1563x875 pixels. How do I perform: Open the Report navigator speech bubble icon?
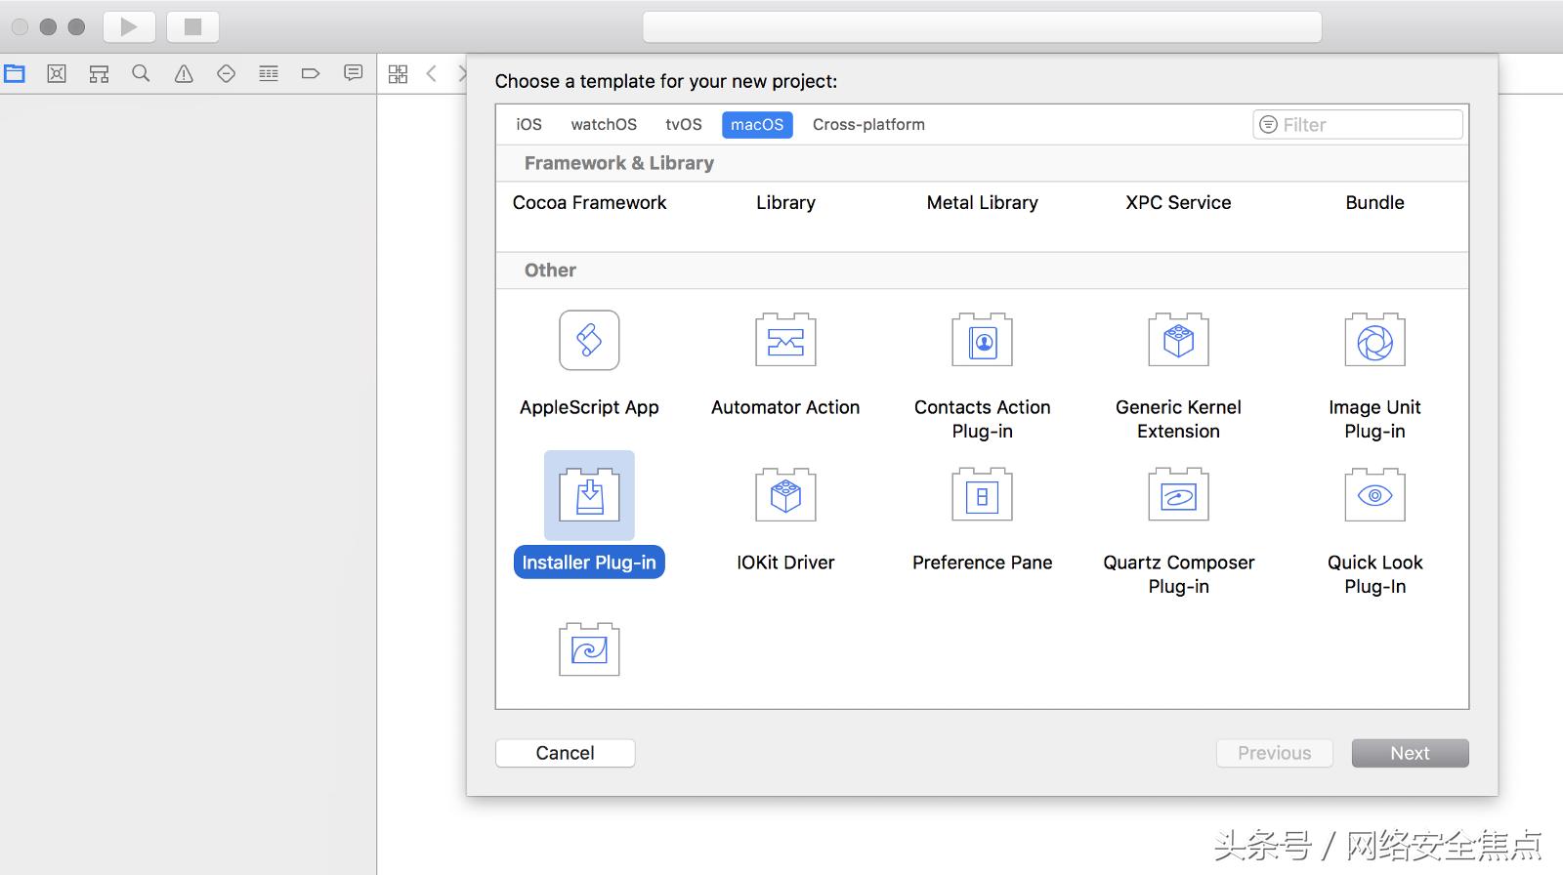click(354, 73)
